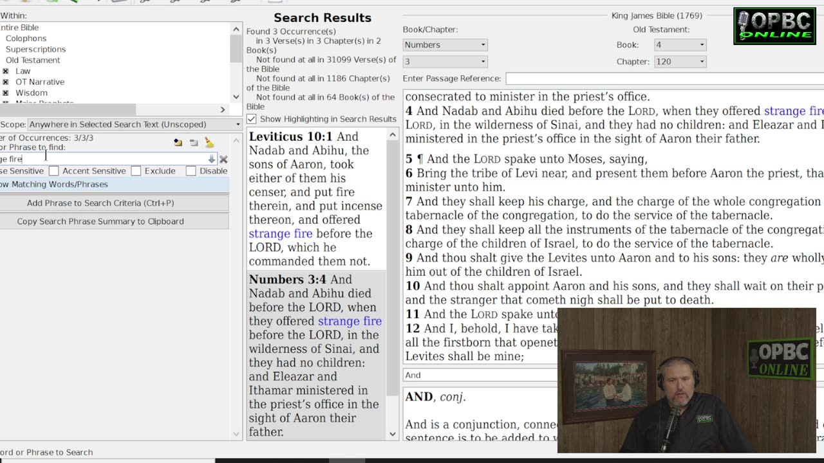The height and width of the screenshot is (463, 824).
Task: Open the Old Testament Chapter dropdown showing 120
Action: 680,62
